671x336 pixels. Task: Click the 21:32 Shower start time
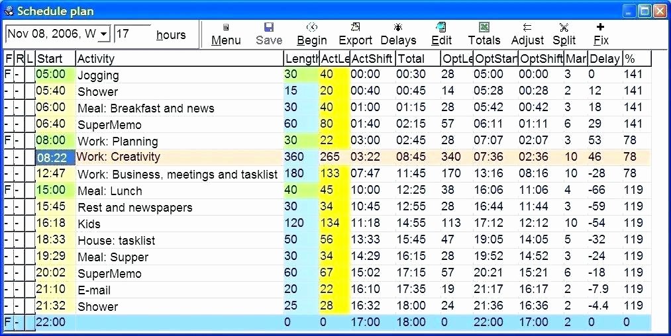[55, 306]
